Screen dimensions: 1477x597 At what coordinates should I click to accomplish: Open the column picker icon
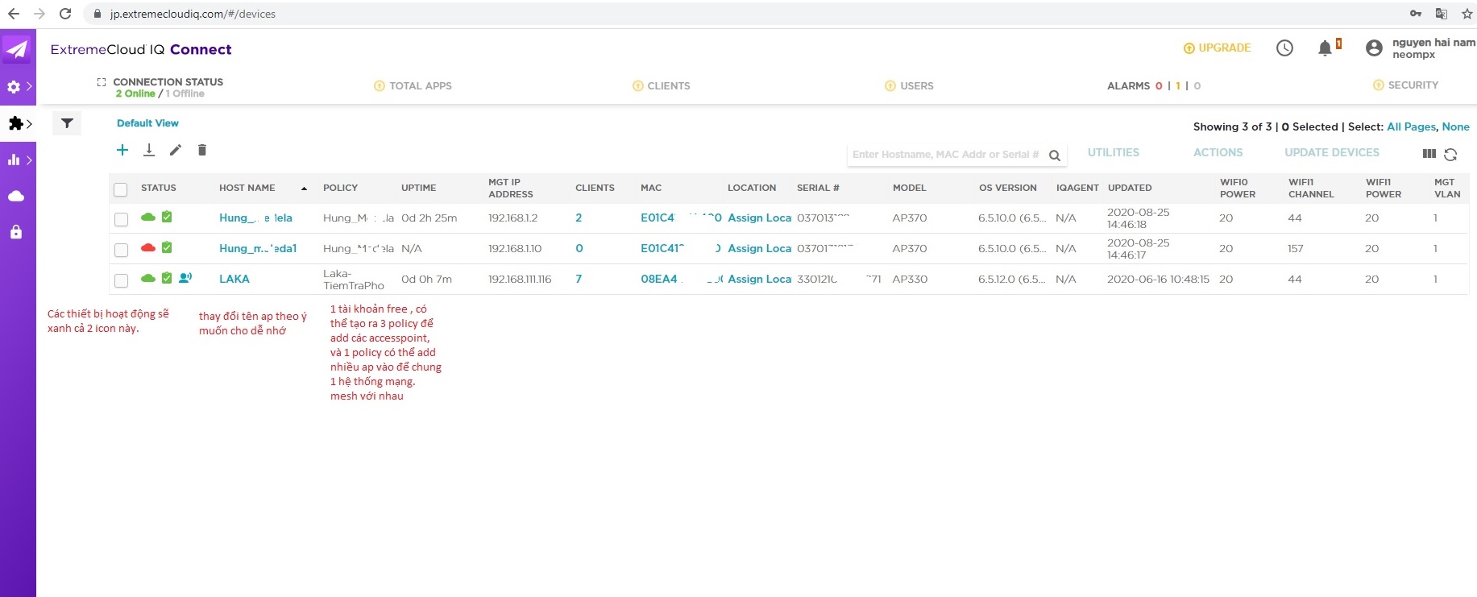point(1429,154)
